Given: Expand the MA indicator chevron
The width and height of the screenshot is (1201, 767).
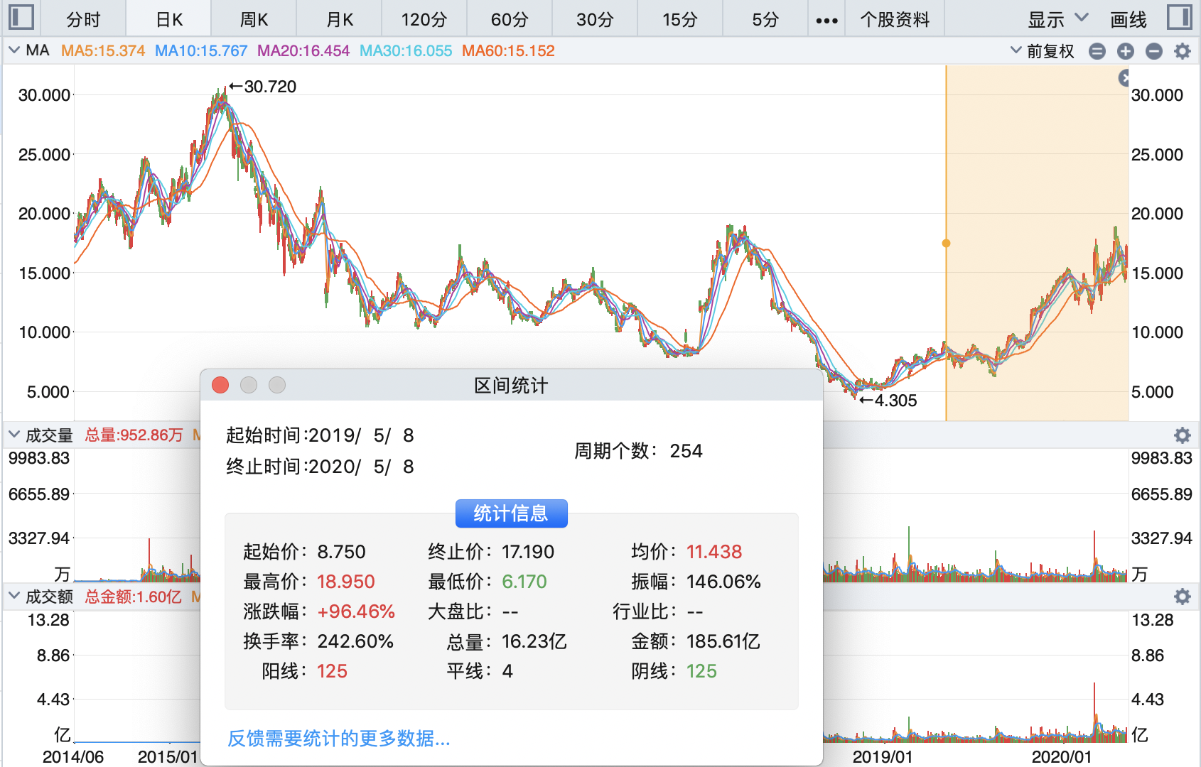Looking at the screenshot, I should point(14,50).
